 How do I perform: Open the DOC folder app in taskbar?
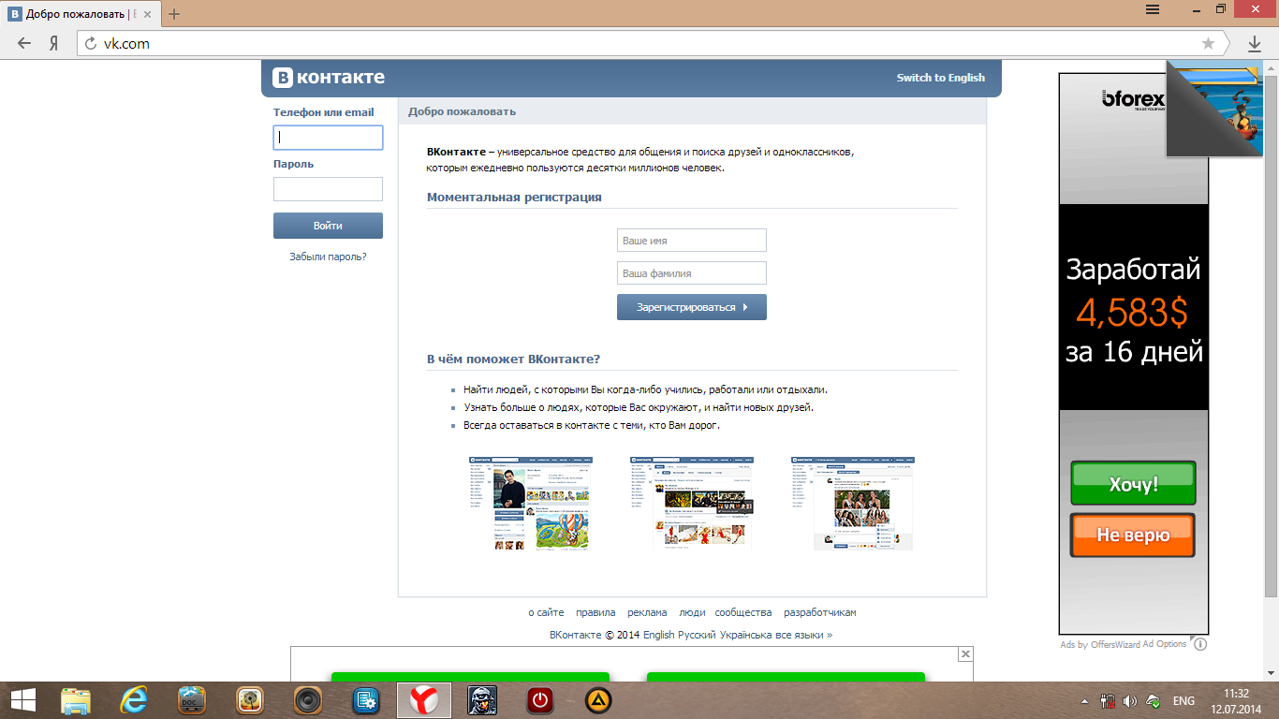192,700
